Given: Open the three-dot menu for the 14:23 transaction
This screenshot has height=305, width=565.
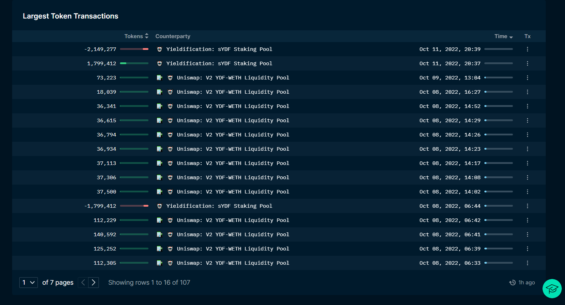Looking at the screenshot, I should 528,149.
